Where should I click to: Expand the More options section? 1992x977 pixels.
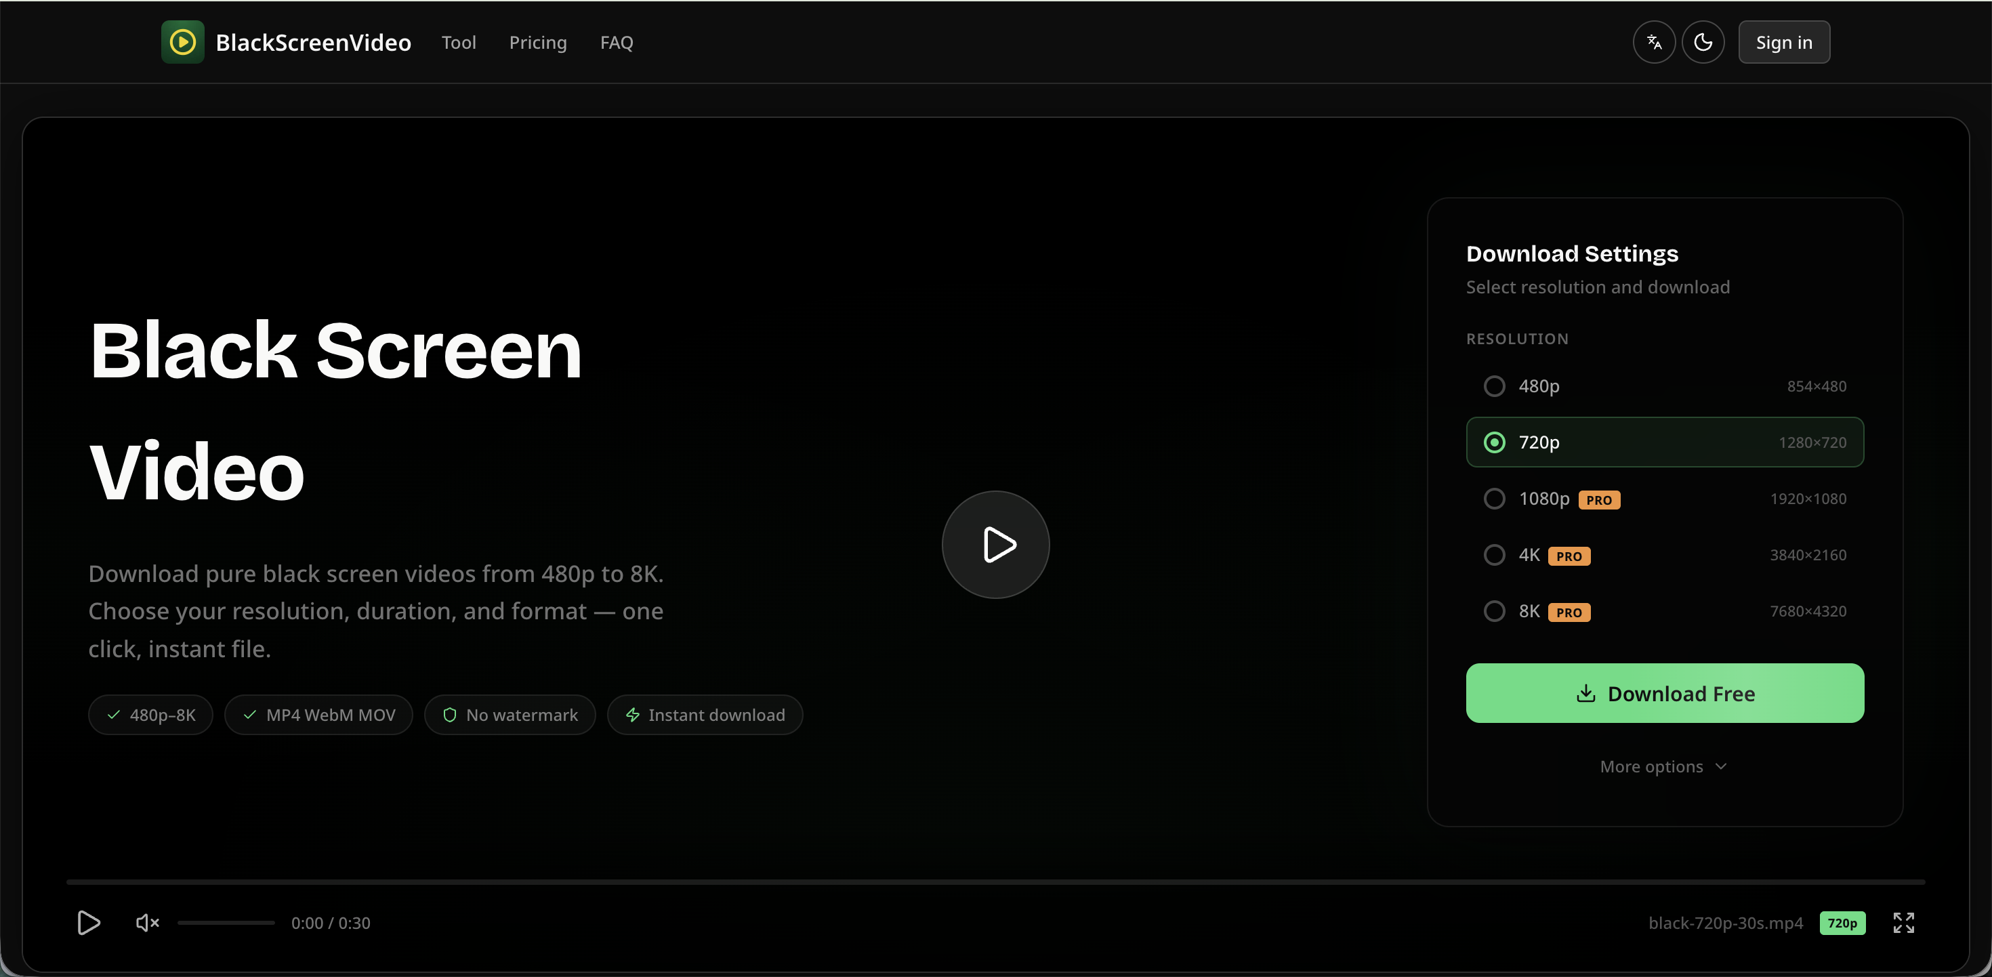coord(1663,766)
